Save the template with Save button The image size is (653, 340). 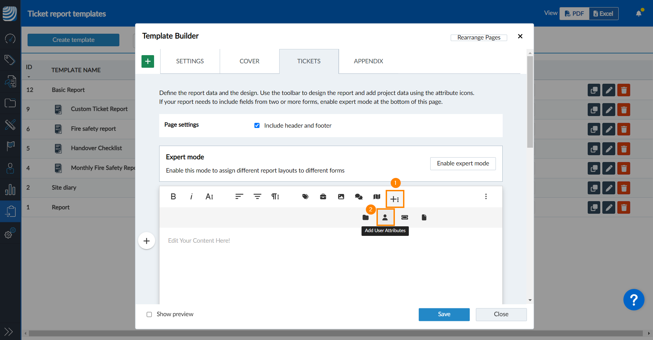coord(444,314)
